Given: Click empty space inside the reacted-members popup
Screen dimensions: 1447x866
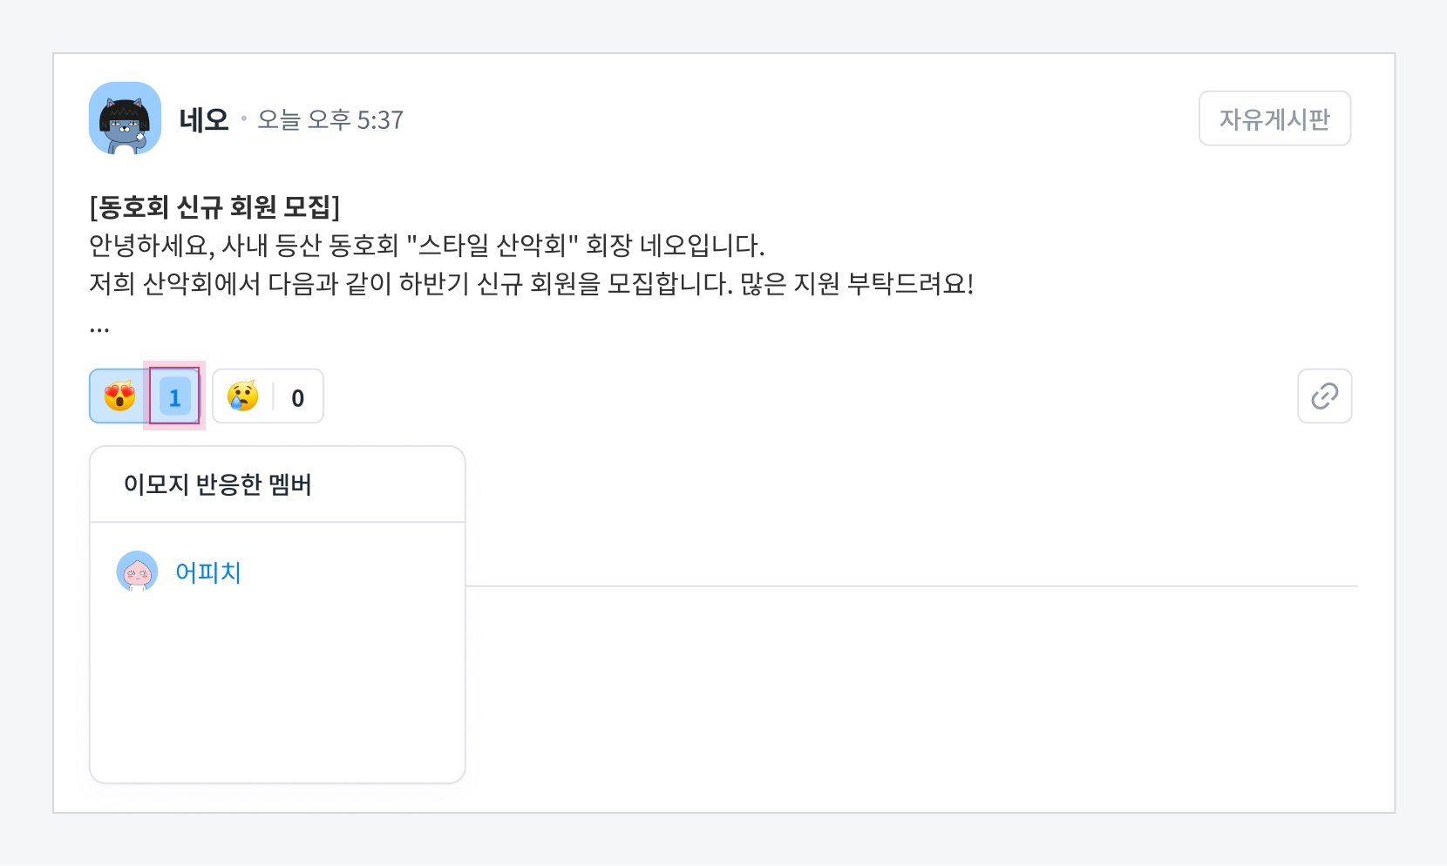Looking at the screenshot, I should tap(277, 697).
